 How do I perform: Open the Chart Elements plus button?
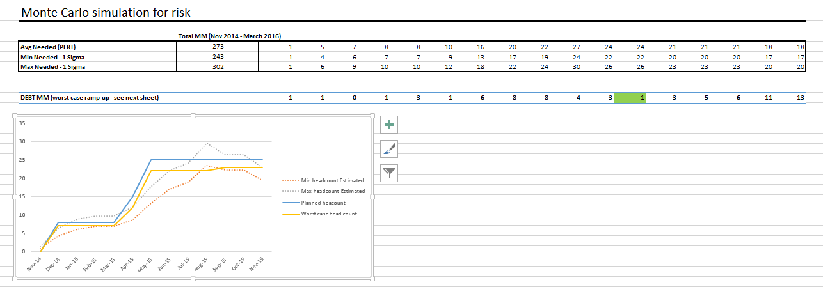click(390, 125)
